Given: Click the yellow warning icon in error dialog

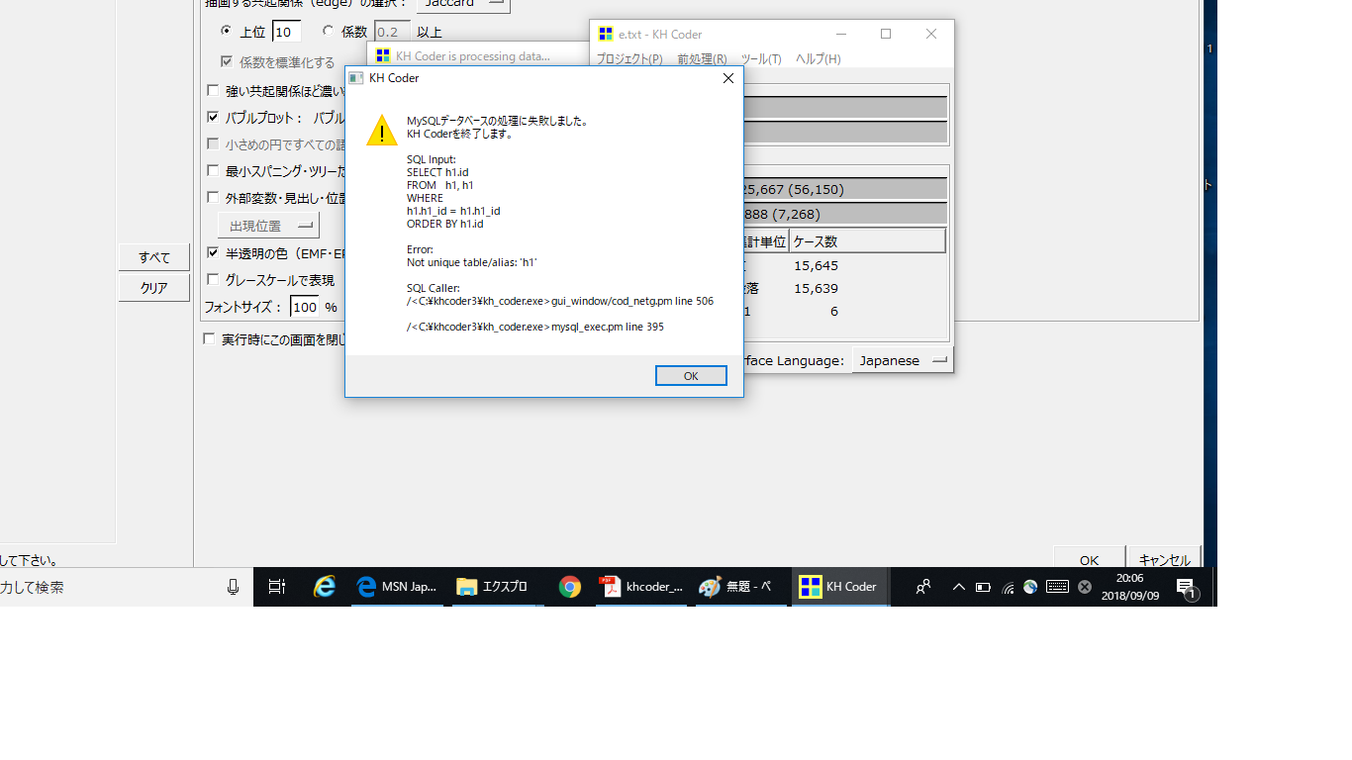Looking at the screenshot, I should [x=382, y=131].
